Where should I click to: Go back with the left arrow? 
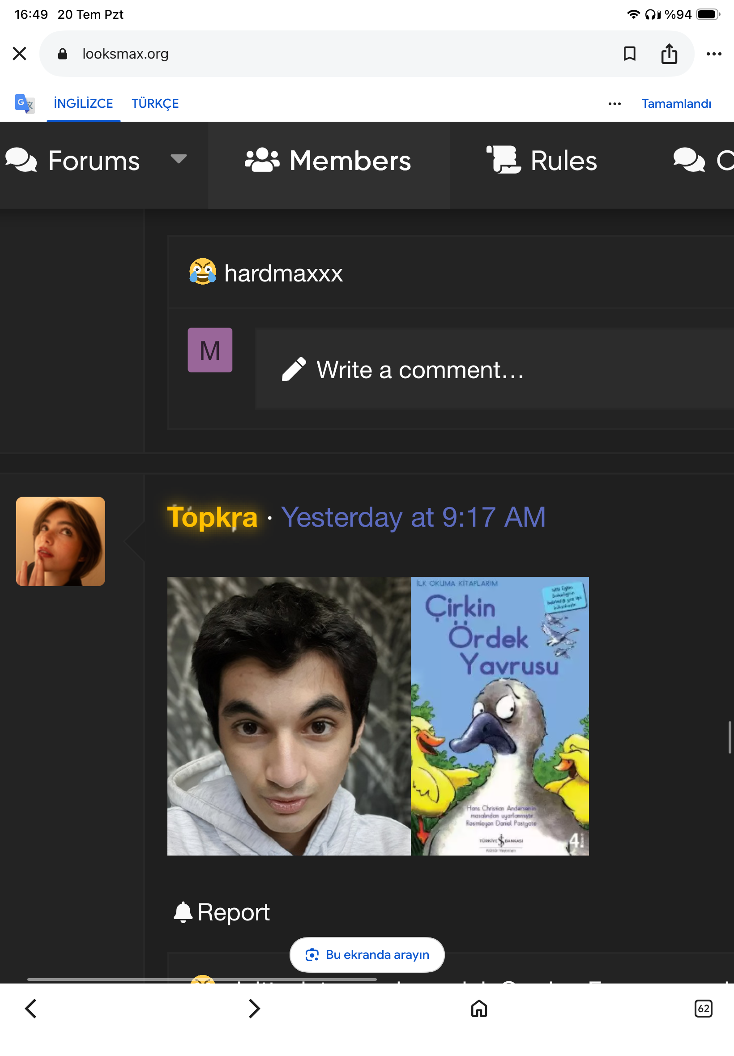31,1008
